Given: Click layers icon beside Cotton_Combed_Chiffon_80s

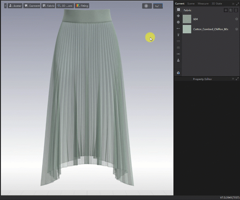Looking at the screenshot, I should coord(236,29).
